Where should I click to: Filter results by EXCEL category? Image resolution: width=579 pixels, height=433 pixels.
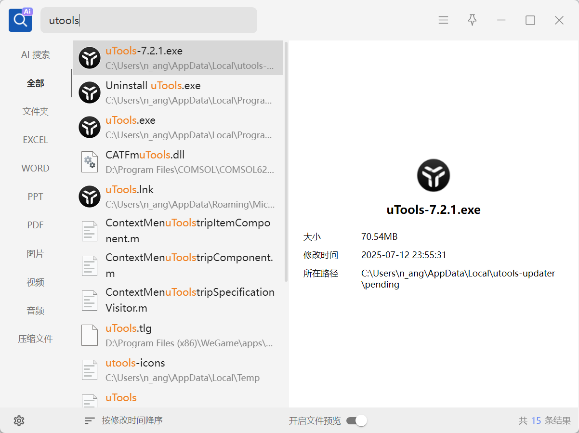click(36, 140)
